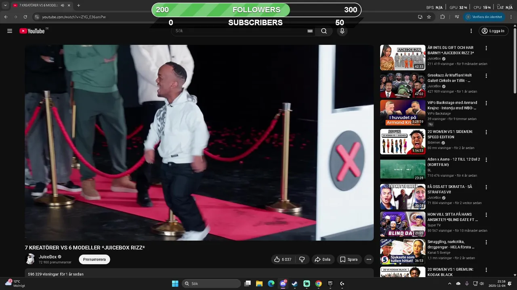The height and width of the screenshot is (290, 517).
Task: Click the browser address bar URL
Action: pyautogui.click(x=74, y=17)
